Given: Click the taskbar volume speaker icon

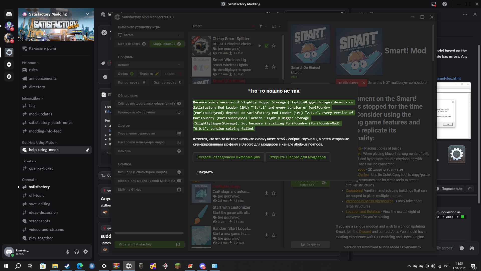Looking at the screenshot, I should 433,266.
